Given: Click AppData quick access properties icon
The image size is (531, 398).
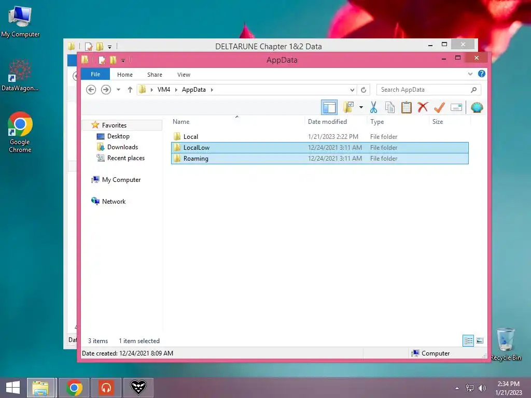Looking at the screenshot, I should point(102,60).
